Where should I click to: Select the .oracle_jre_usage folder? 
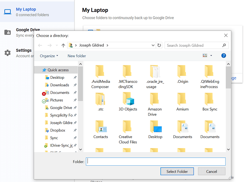pyautogui.click(x=155, y=77)
